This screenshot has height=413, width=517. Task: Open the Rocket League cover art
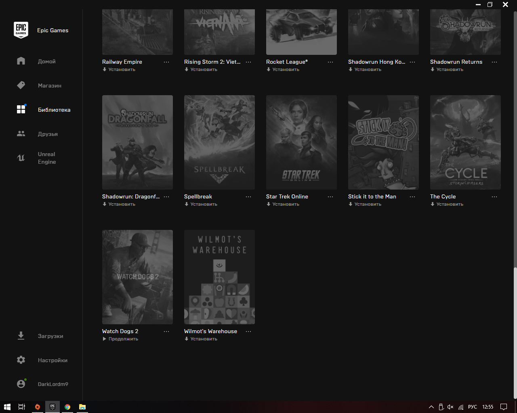pyautogui.click(x=301, y=32)
